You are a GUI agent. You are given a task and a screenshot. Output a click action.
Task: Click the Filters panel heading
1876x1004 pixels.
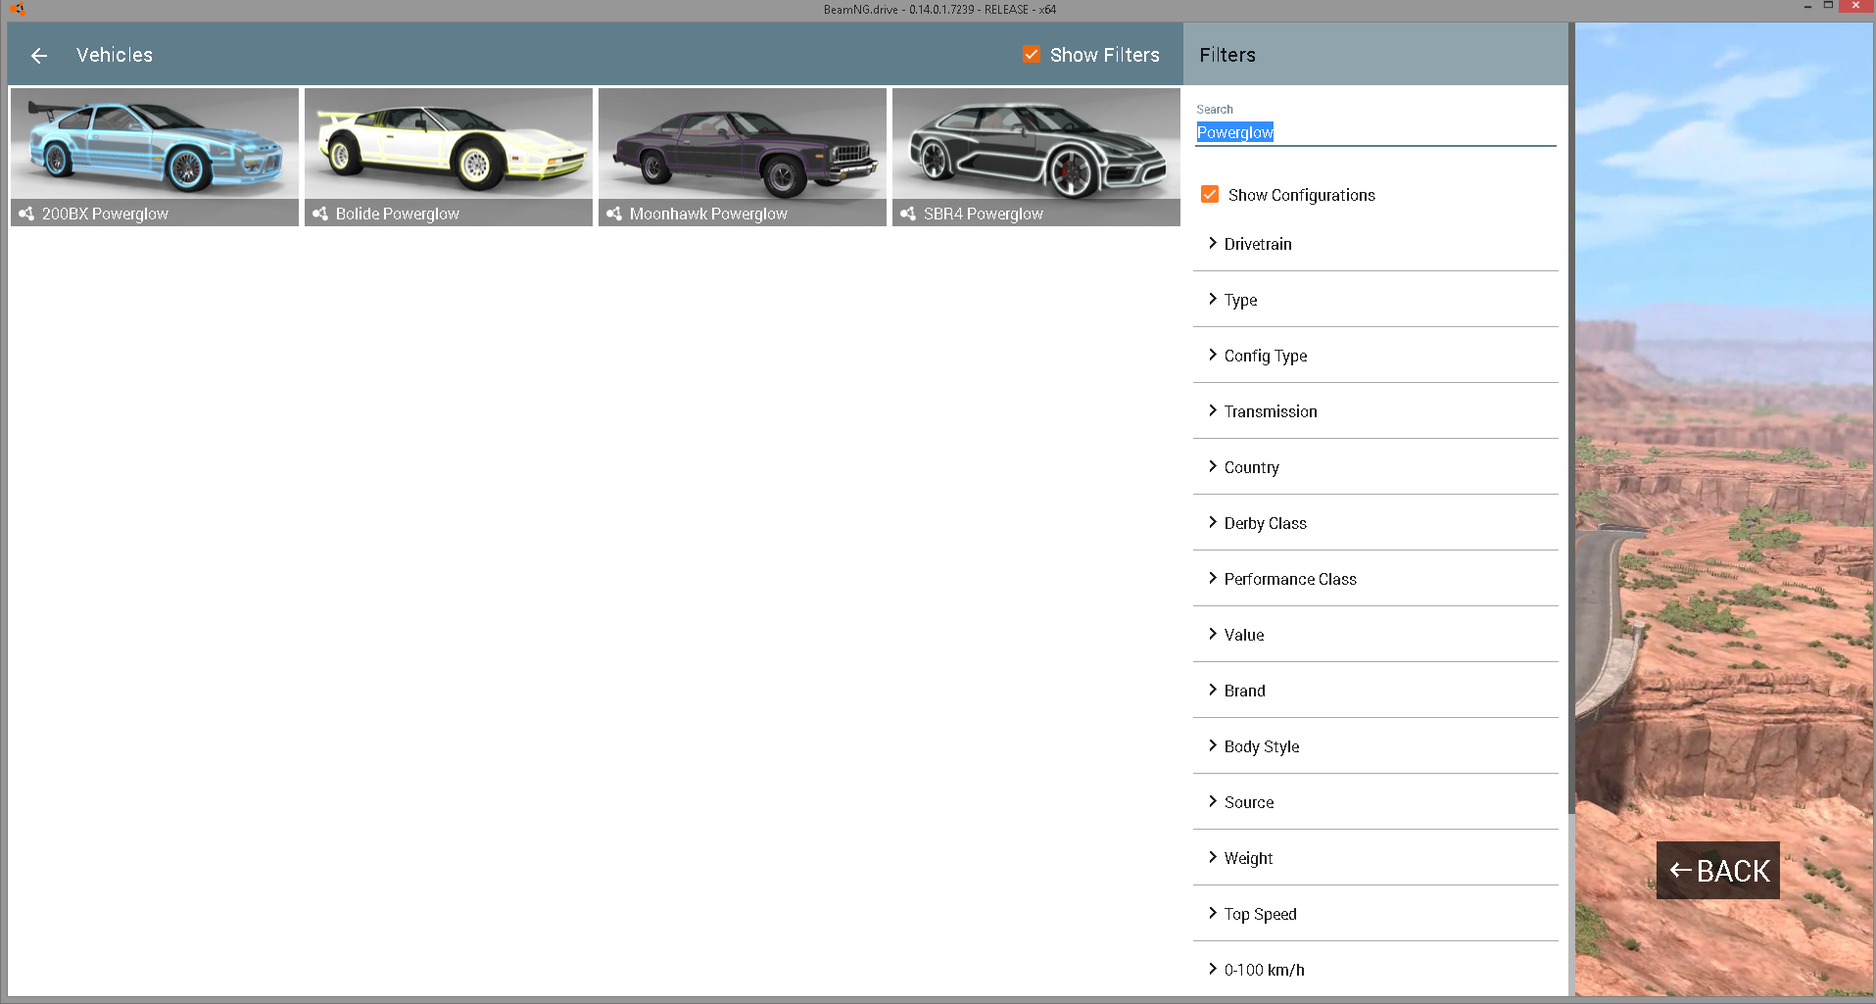[1227, 55]
